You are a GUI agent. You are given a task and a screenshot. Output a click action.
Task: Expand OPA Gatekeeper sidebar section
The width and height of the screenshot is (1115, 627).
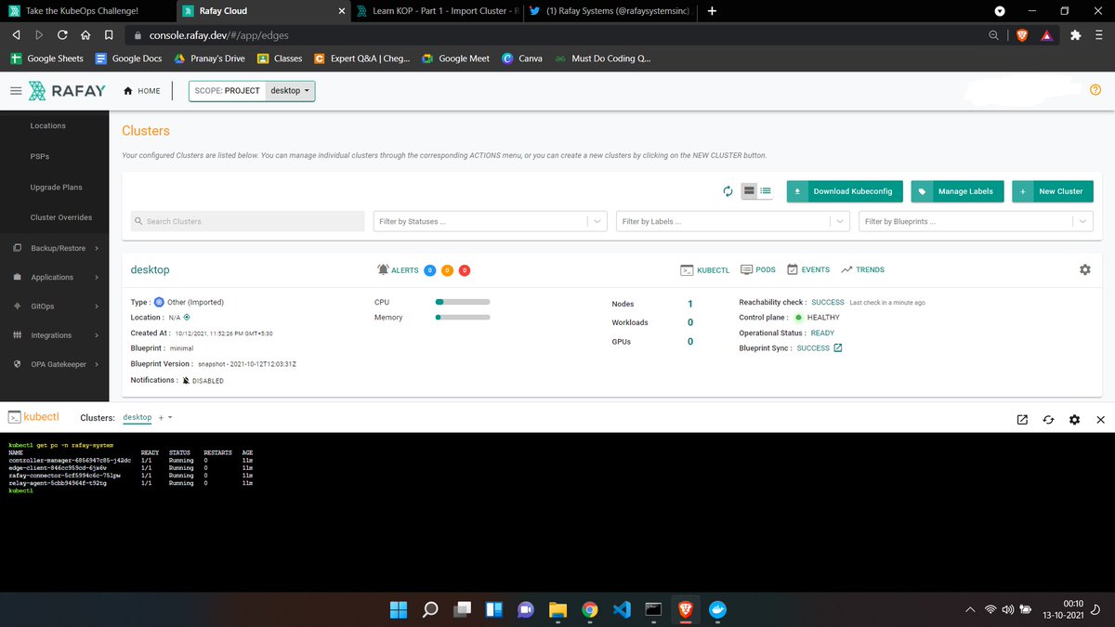point(56,364)
